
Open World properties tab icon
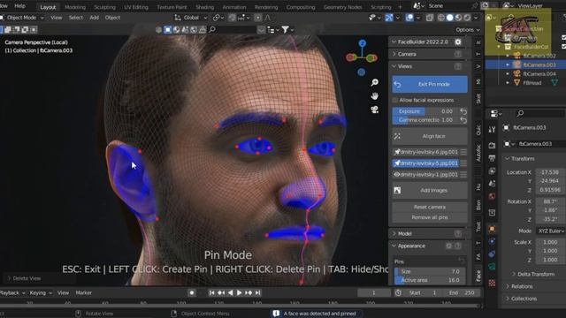[x=492, y=196]
